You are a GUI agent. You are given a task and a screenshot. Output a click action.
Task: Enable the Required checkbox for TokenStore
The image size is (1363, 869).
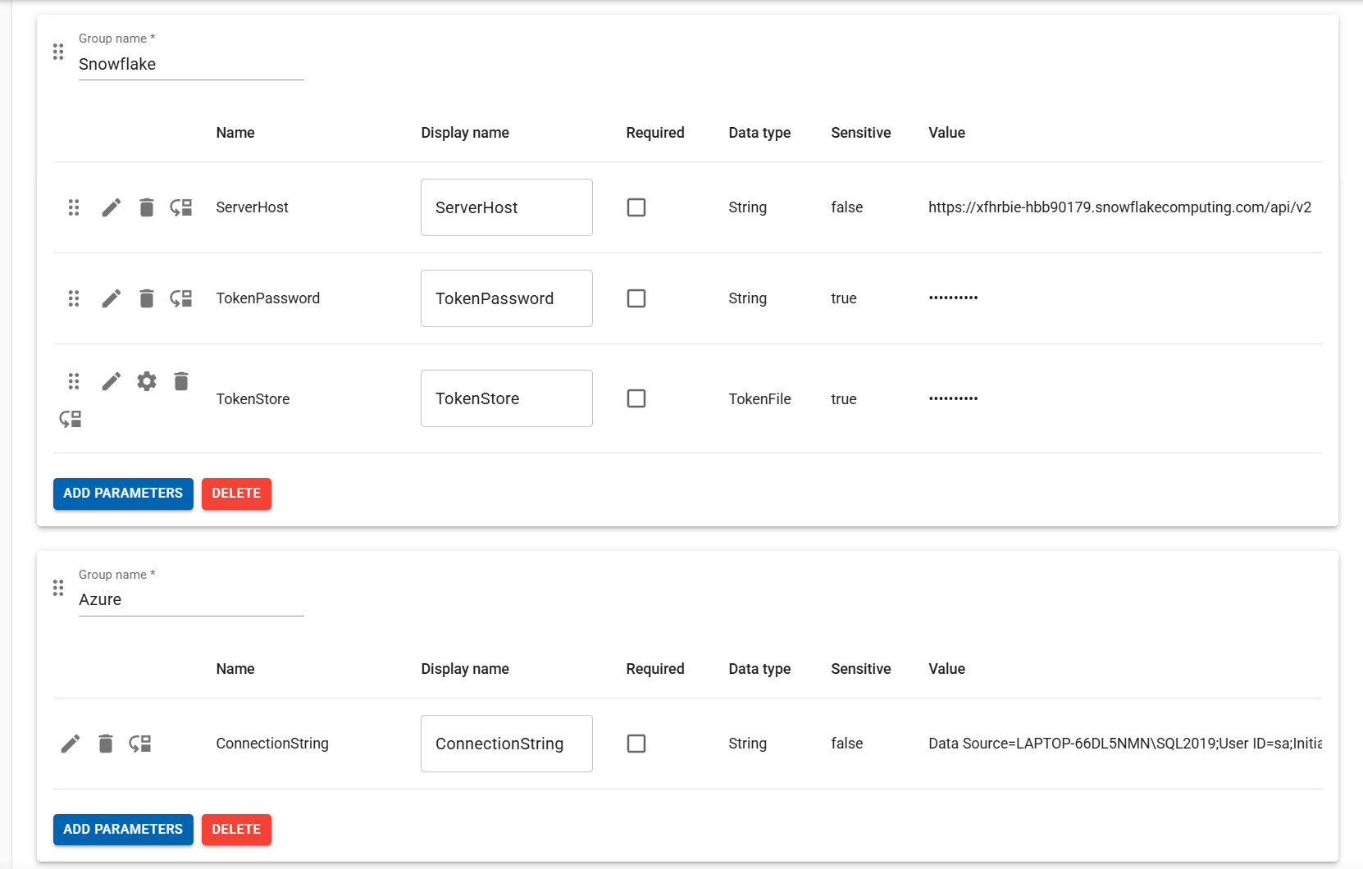tap(636, 398)
